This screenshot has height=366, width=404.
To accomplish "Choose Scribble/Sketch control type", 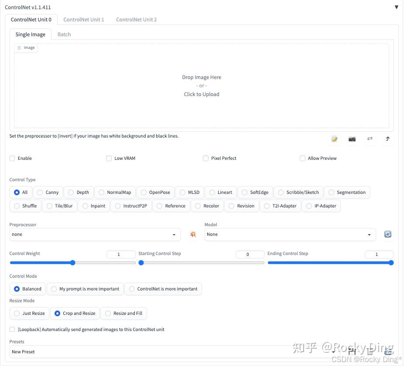I will 298,193.
